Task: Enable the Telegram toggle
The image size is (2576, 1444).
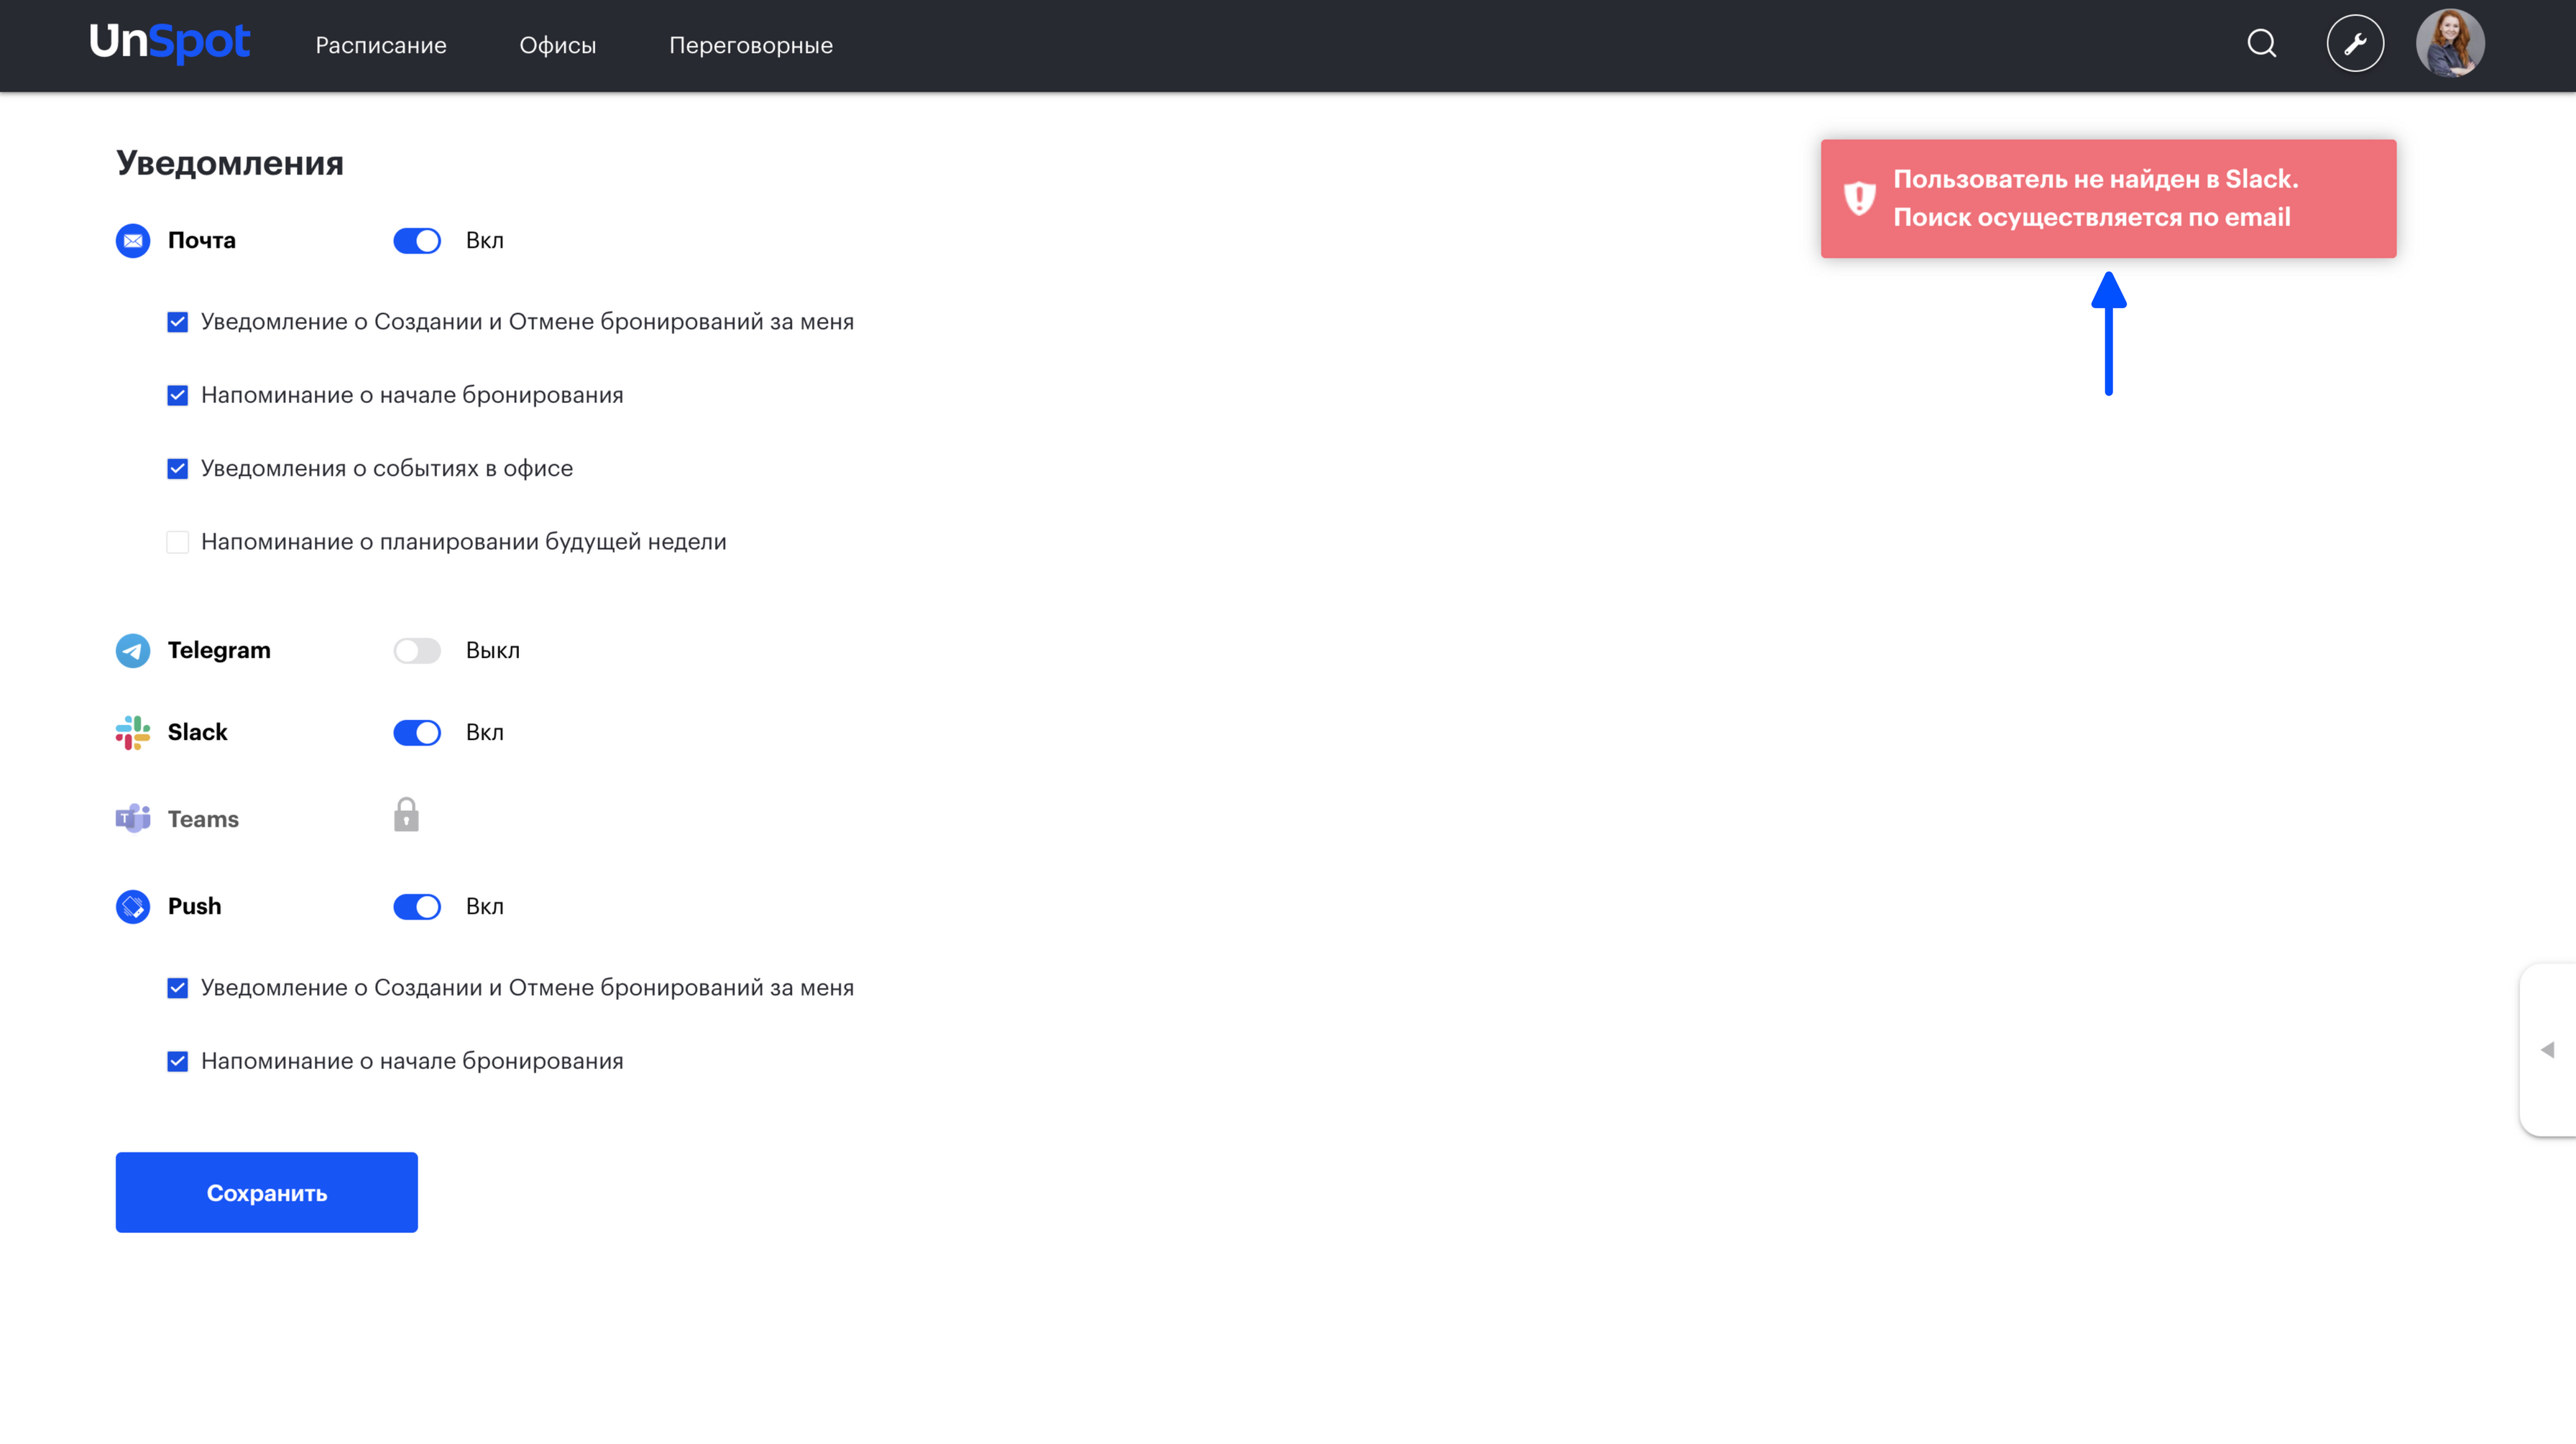Action: point(417,651)
